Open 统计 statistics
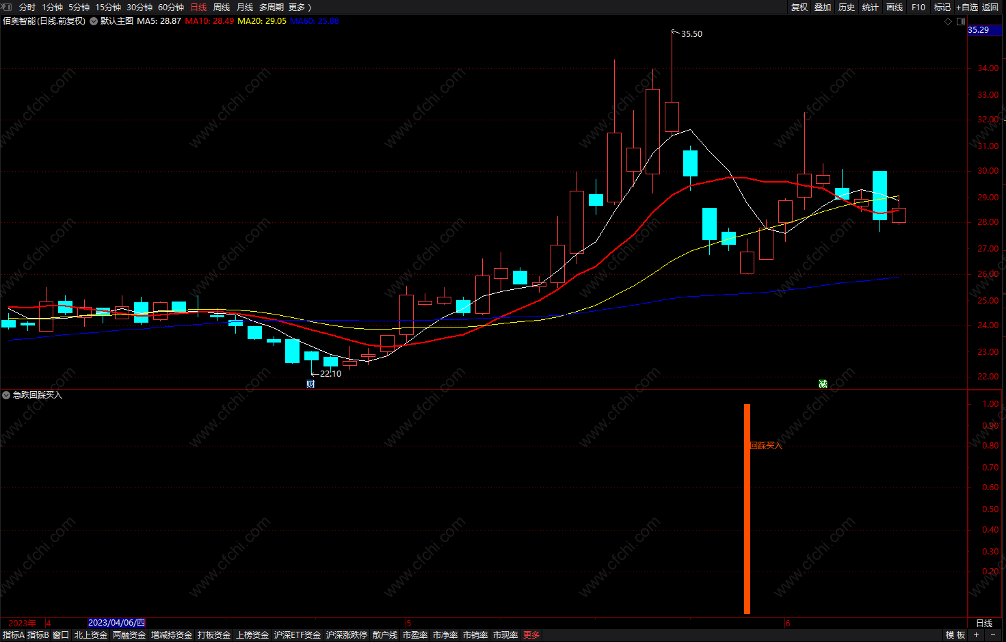 pos(871,8)
